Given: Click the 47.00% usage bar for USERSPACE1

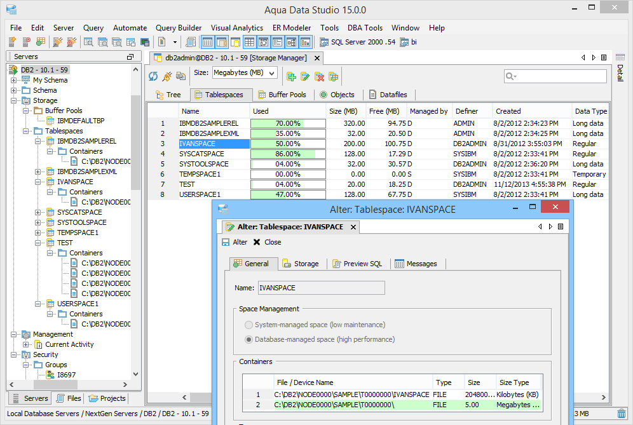Looking at the screenshot, I should point(288,194).
